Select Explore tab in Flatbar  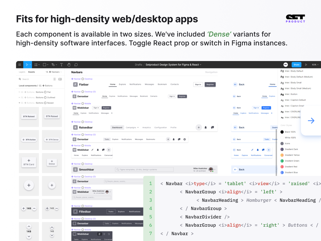[122, 84]
